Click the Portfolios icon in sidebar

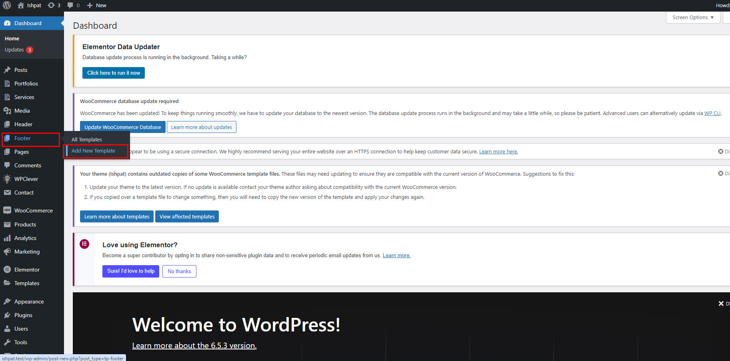tap(7, 83)
